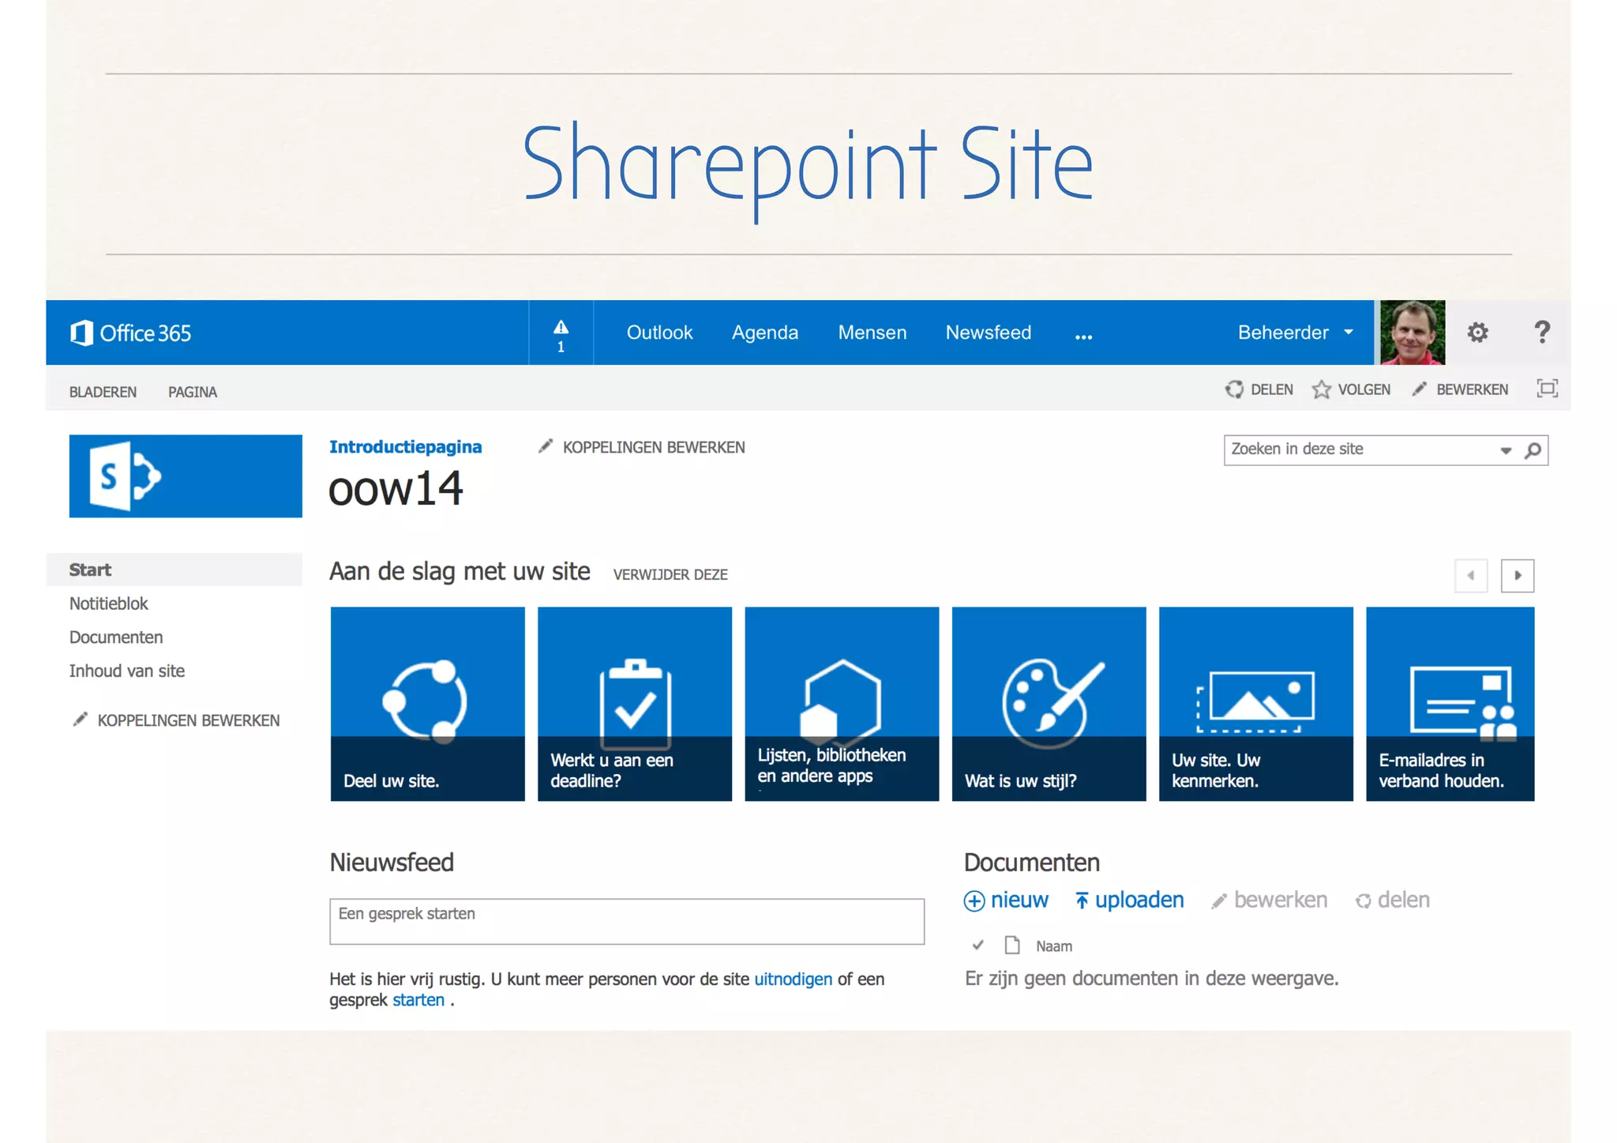This screenshot has width=1617, height=1143.
Task: Click the search magnifier icon
Action: (1533, 450)
